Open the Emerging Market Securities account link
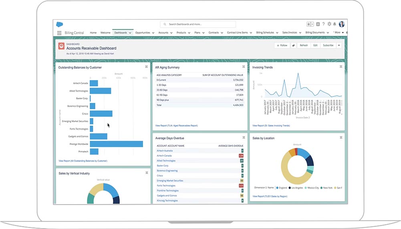401x229 pixels. point(170,181)
